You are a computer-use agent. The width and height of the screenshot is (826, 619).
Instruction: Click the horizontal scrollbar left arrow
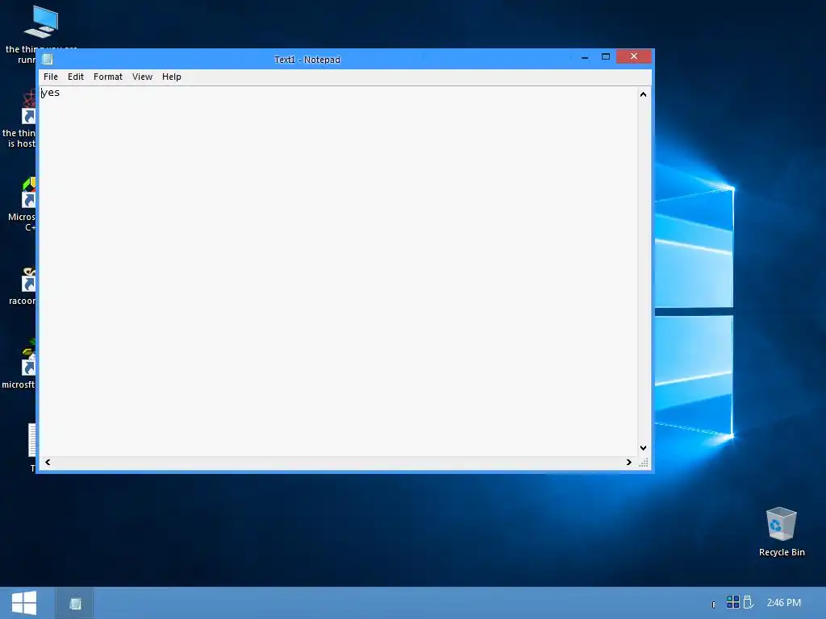click(48, 462)
